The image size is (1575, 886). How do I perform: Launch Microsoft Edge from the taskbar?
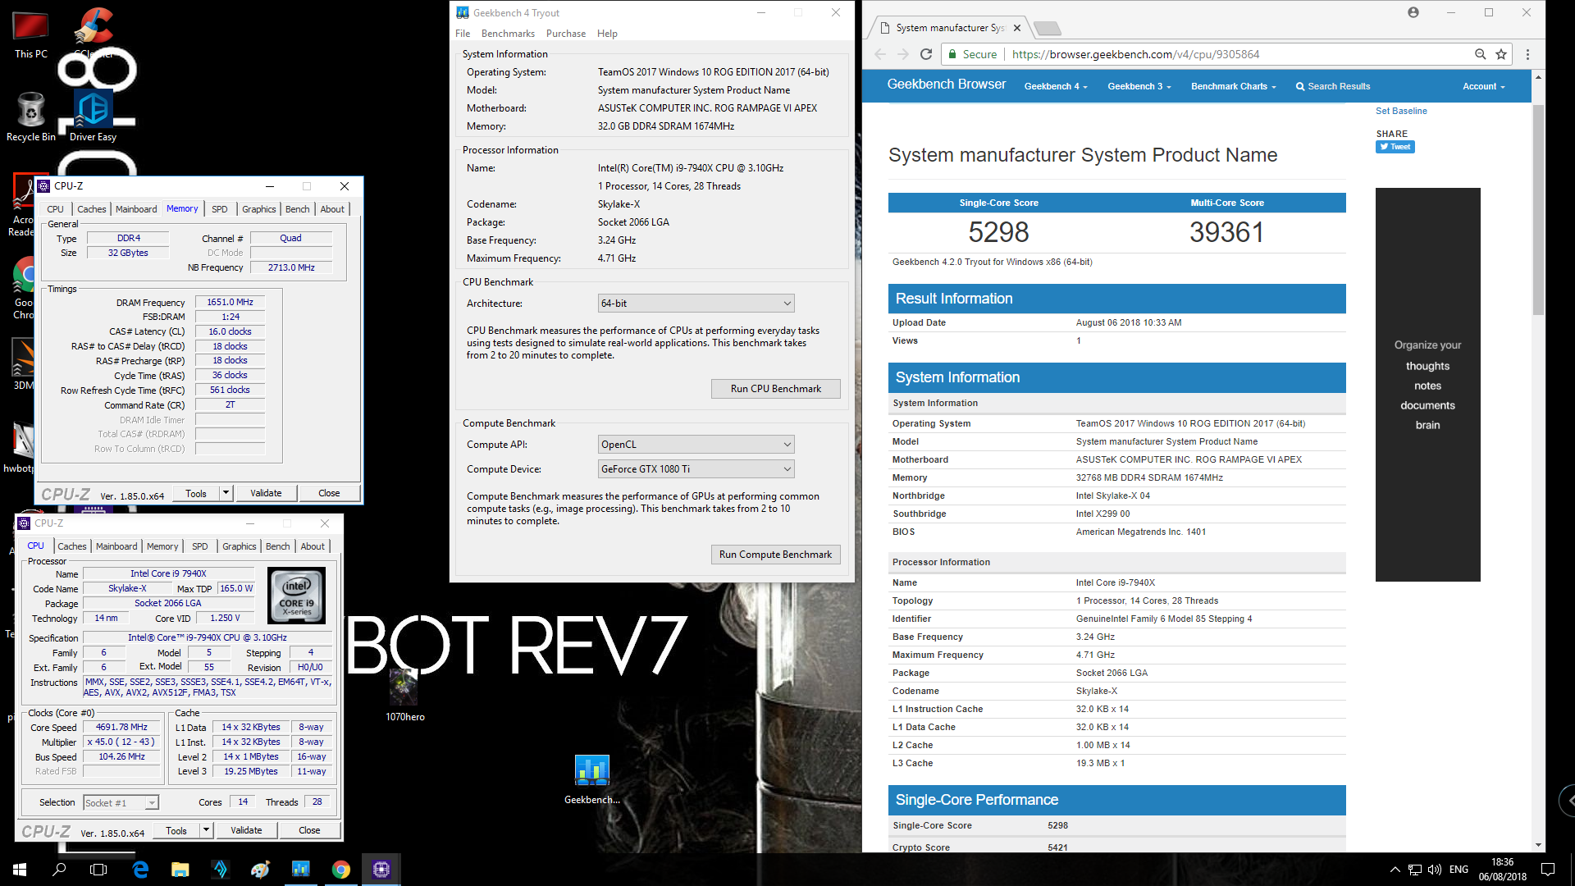[140, 870]
